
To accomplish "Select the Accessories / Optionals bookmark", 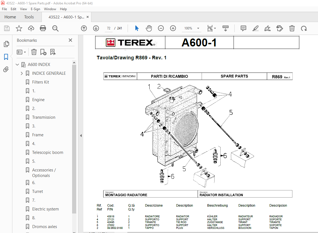I will point(44,173).
